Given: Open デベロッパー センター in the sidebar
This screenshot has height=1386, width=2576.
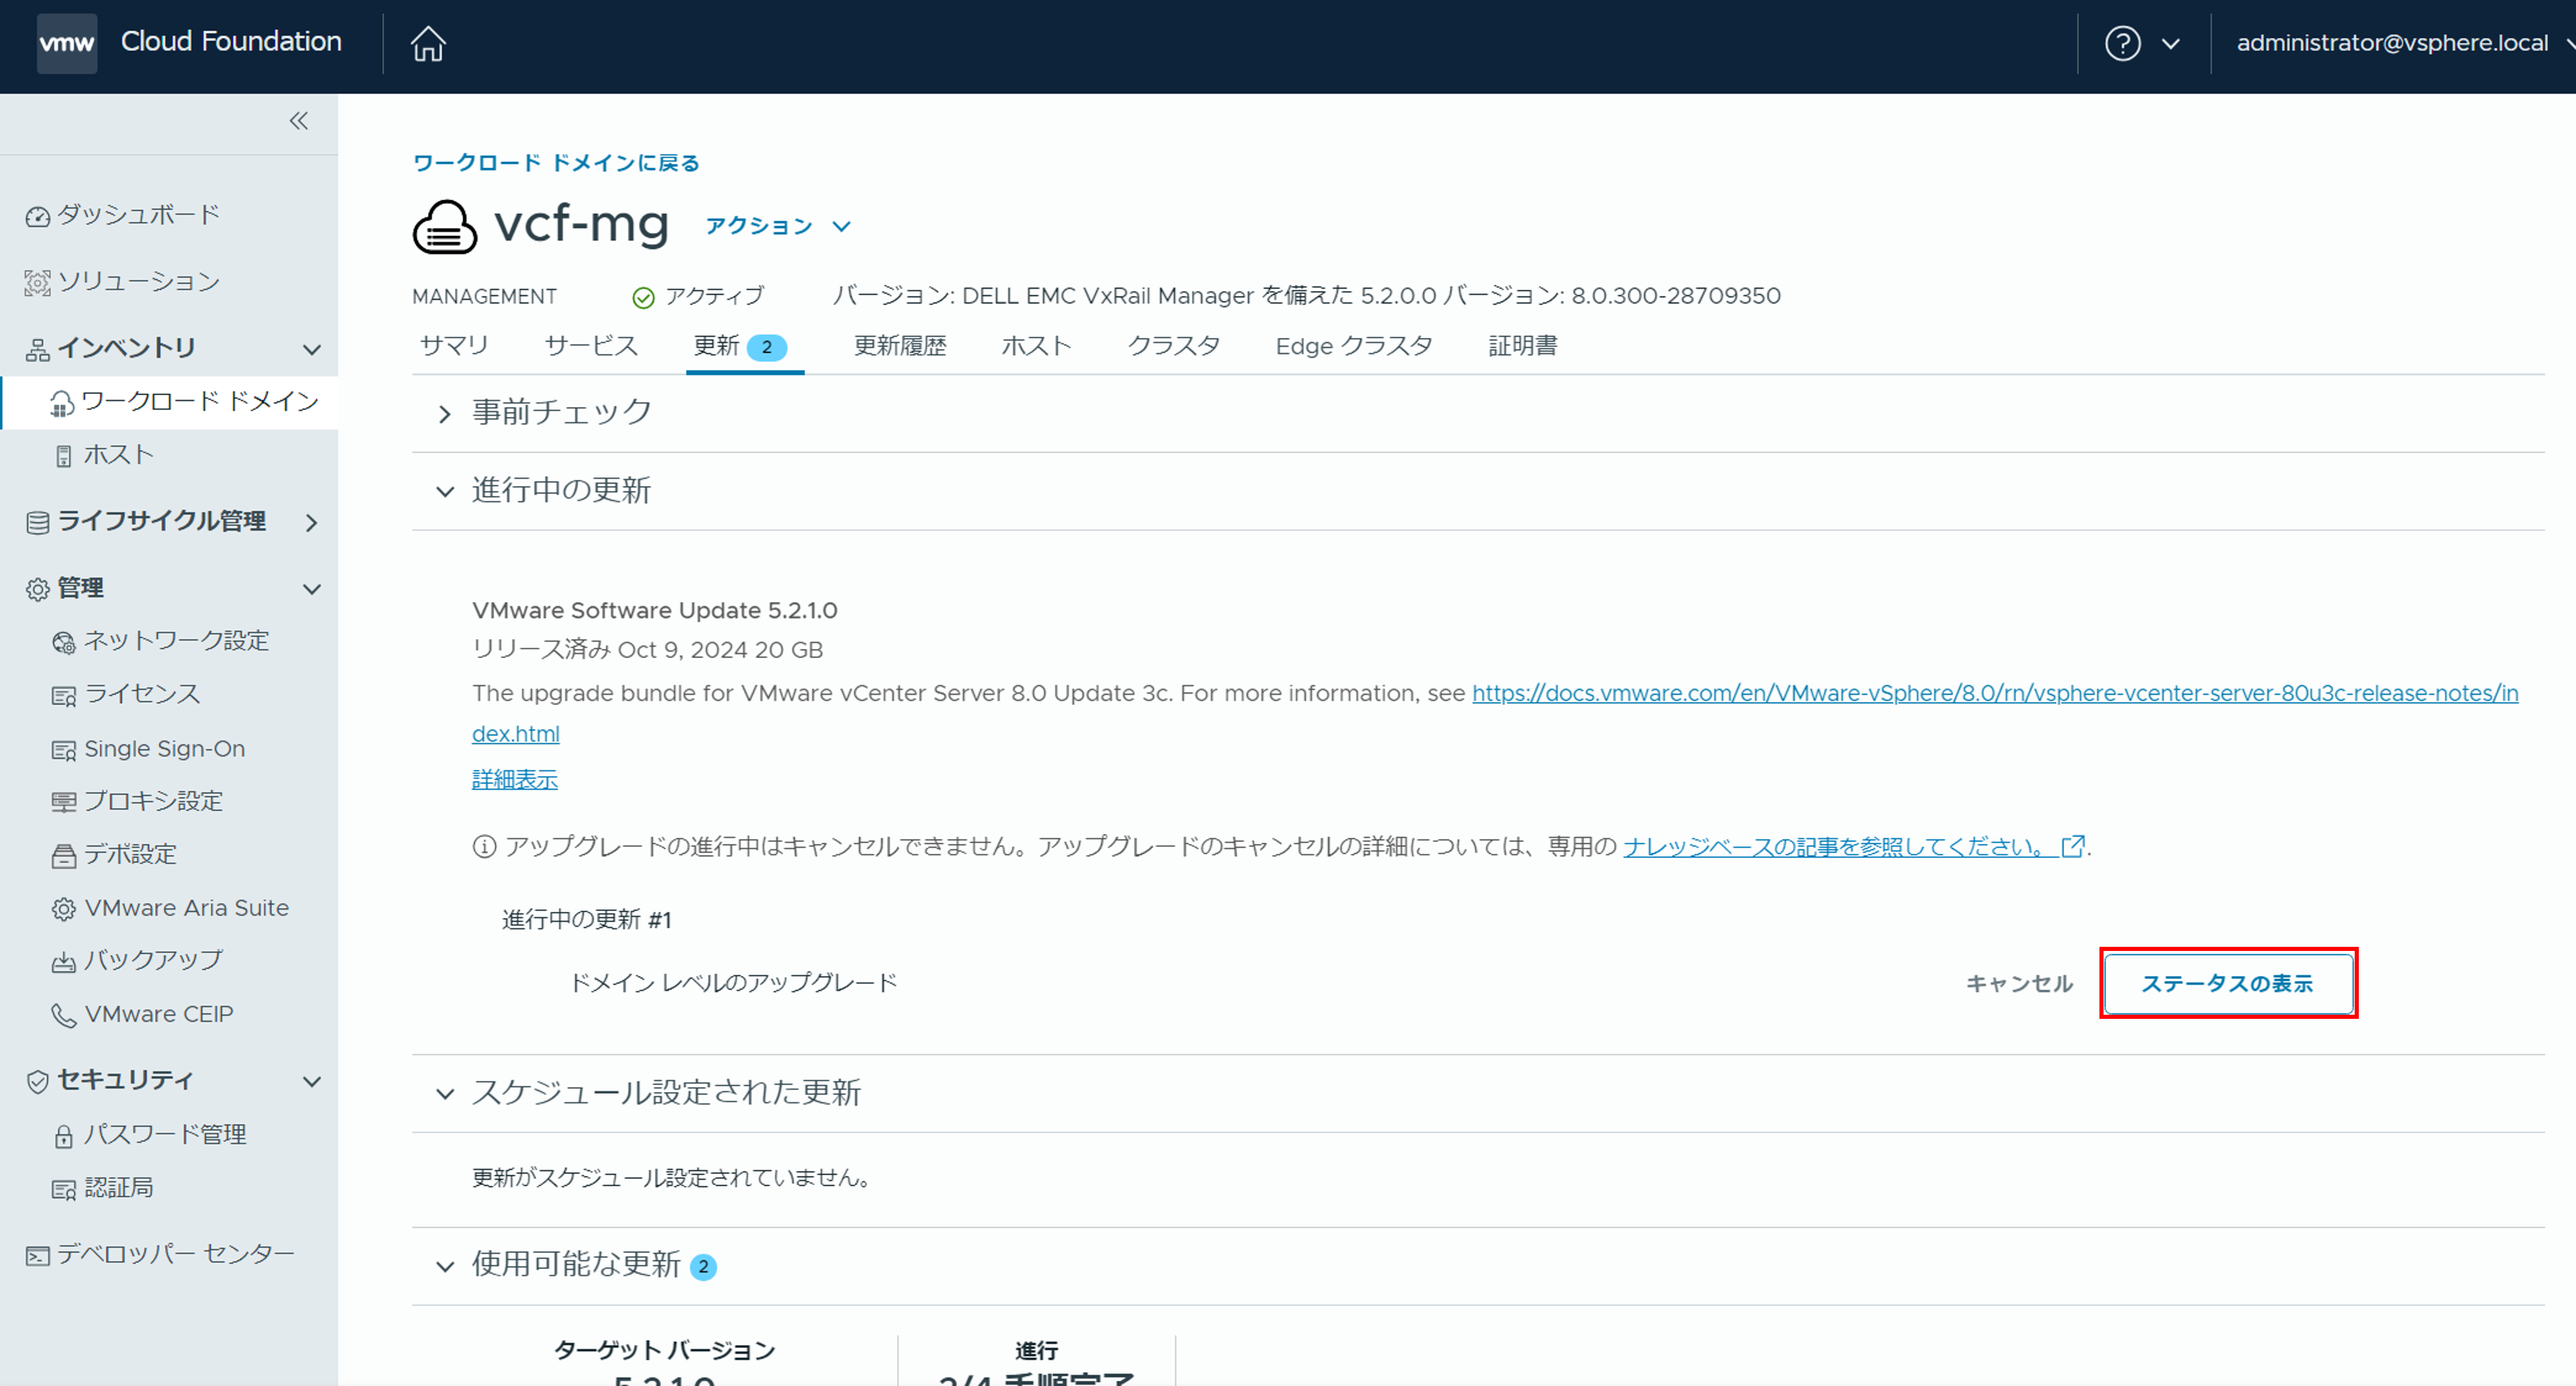Looking at the screenshot, I should pyautogui.click(x=176, y=1254).
